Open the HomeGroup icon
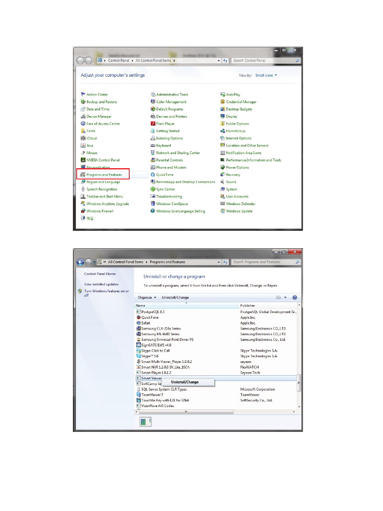Image resolution: width=383 pixels, height=511 pixels. 222,131
